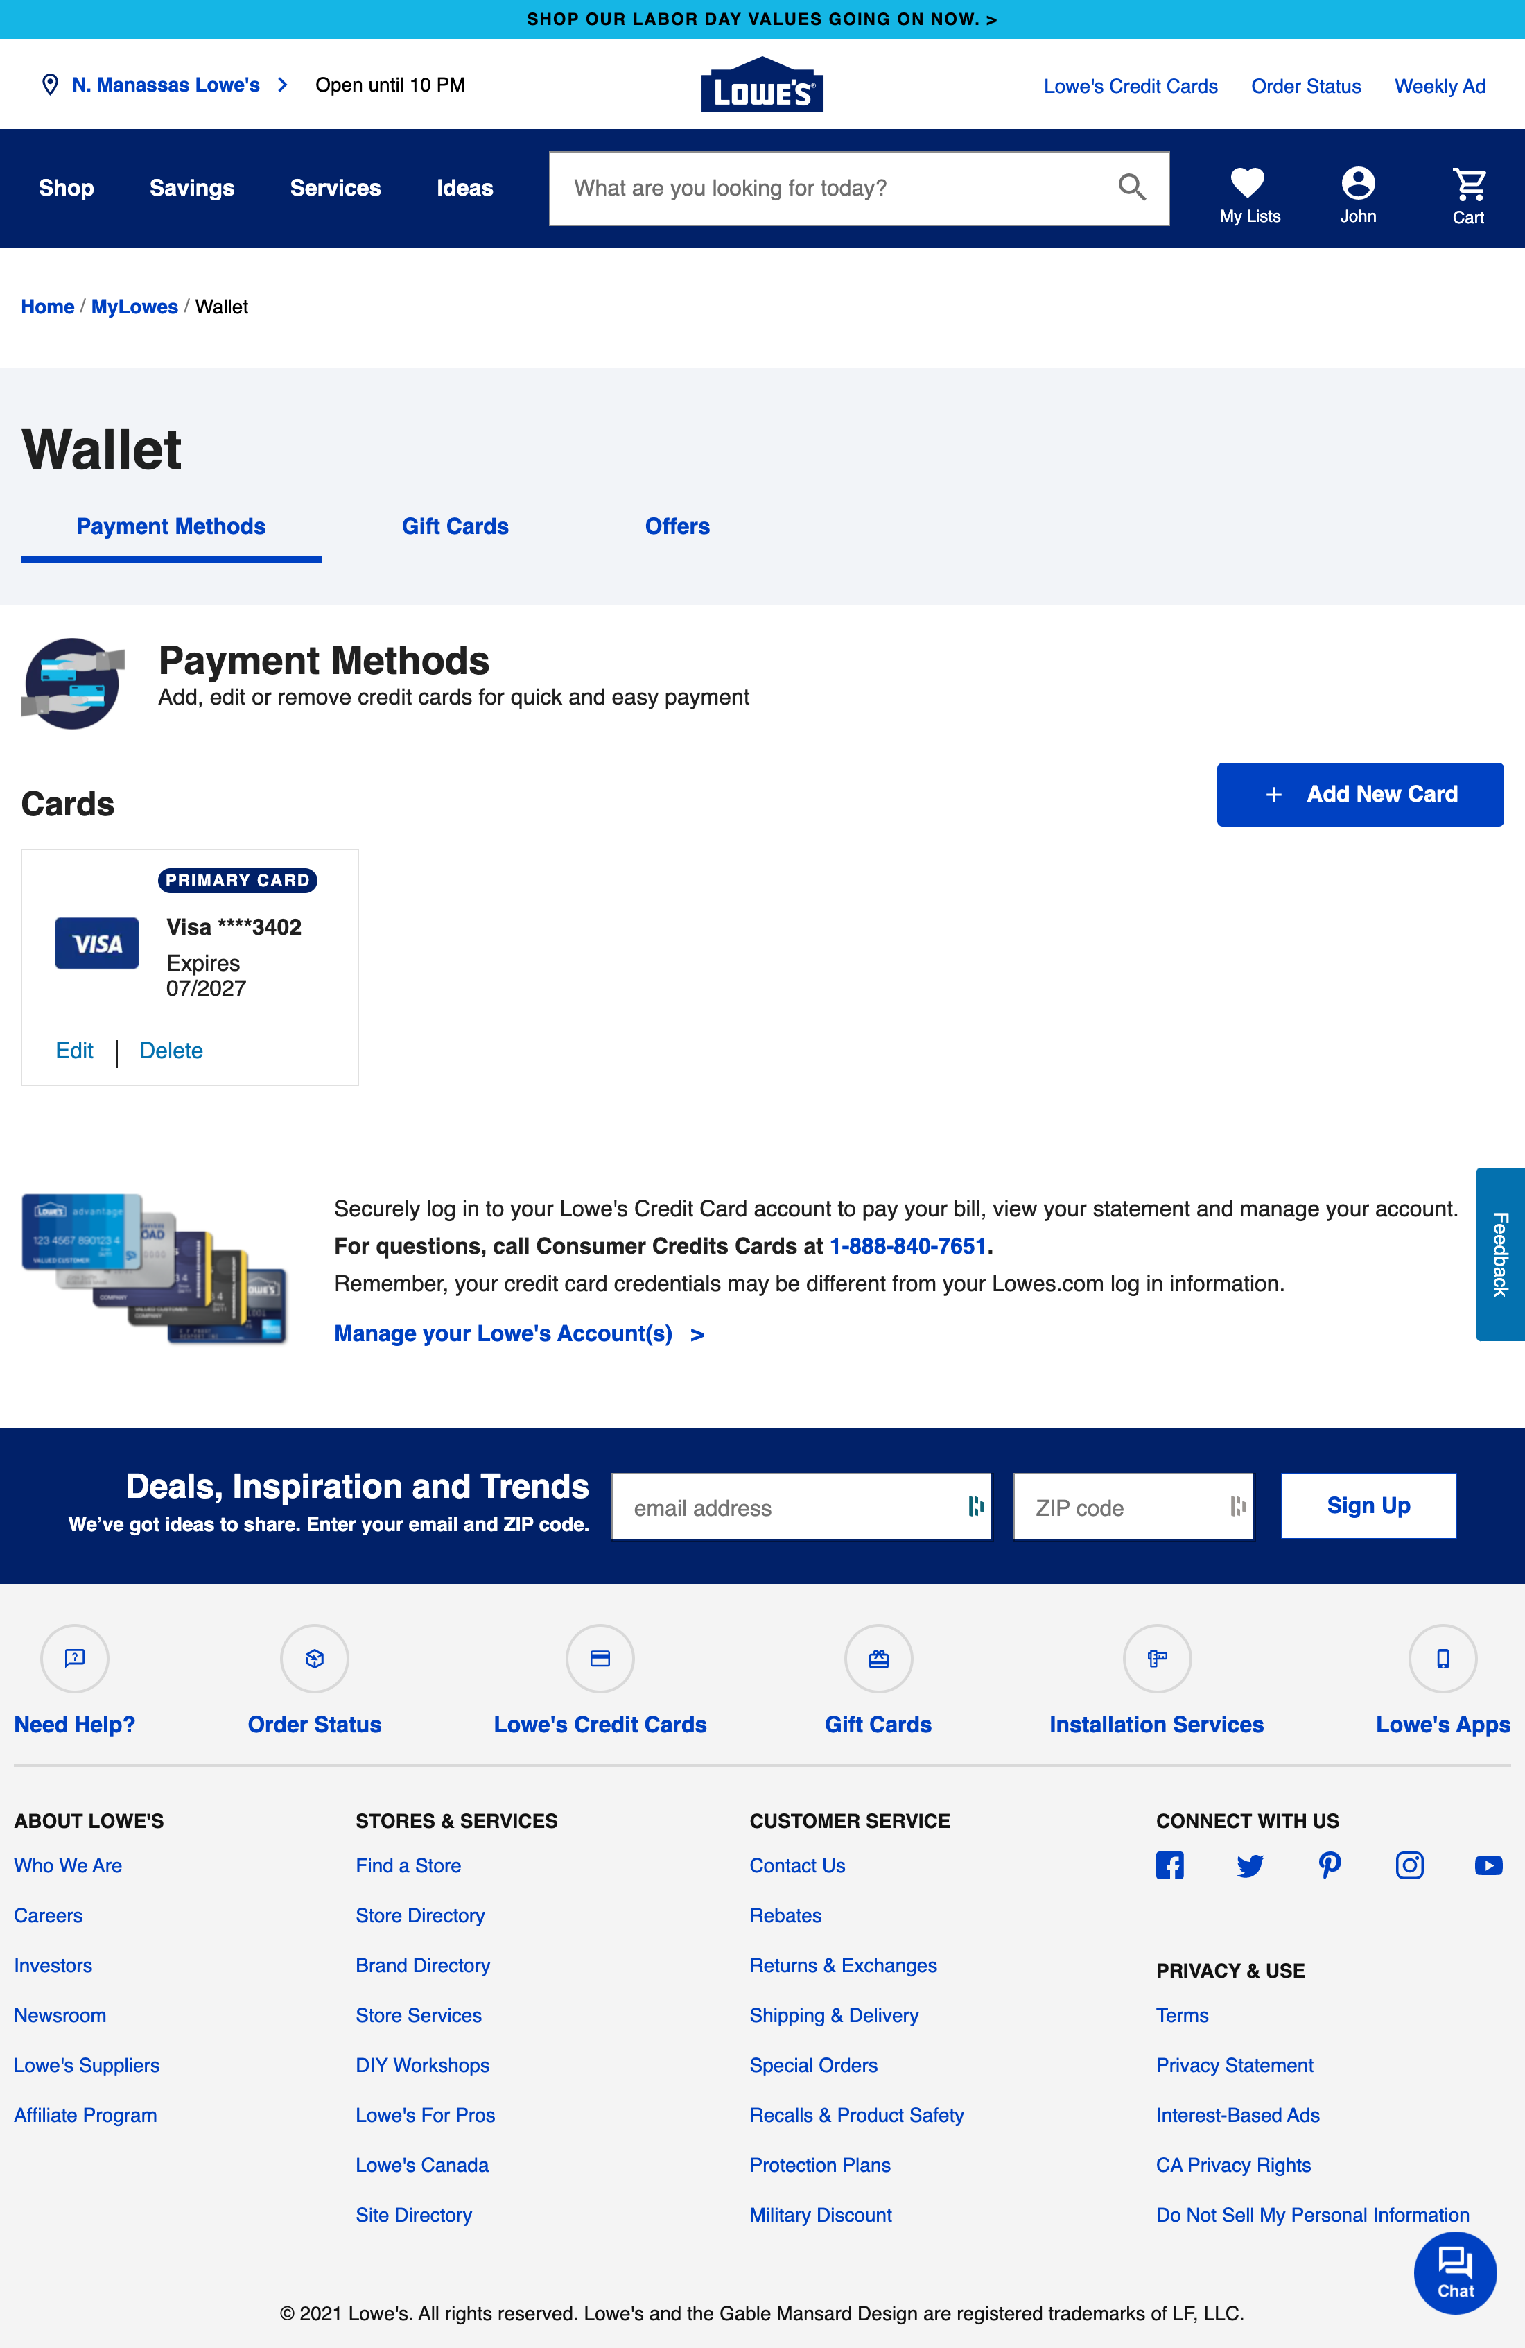The width and height of the screenshot is (1525, 2348).
Task: Open the search magnifier icon
Action: coord(1131,187)
